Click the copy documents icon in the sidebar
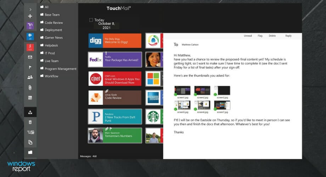The width and height of the screenshot is (326, 177). pyautogui.click(x=30, y=142)
